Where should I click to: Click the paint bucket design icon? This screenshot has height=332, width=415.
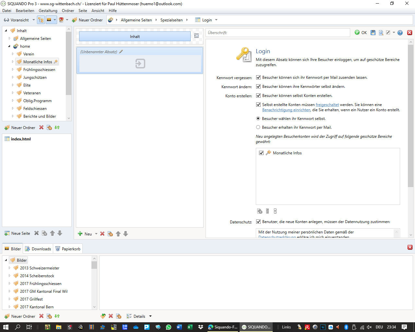[61, 20]
